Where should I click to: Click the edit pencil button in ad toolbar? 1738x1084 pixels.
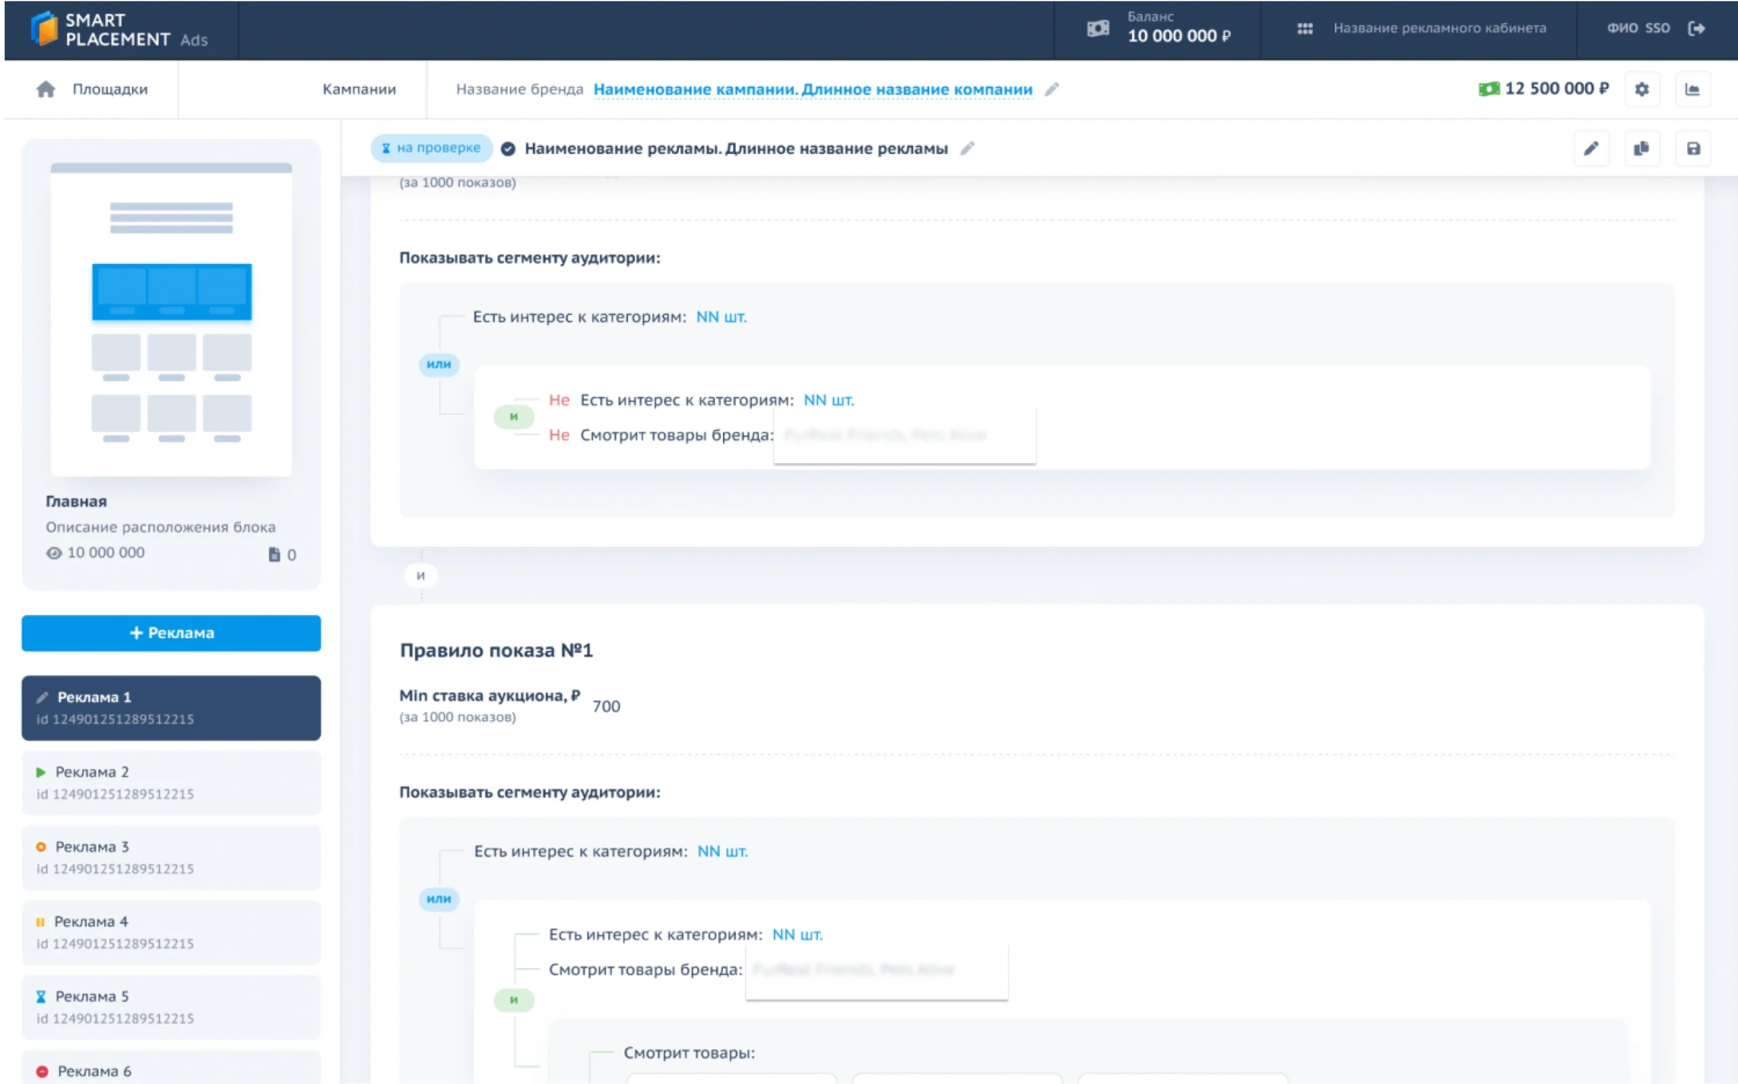1591,149
